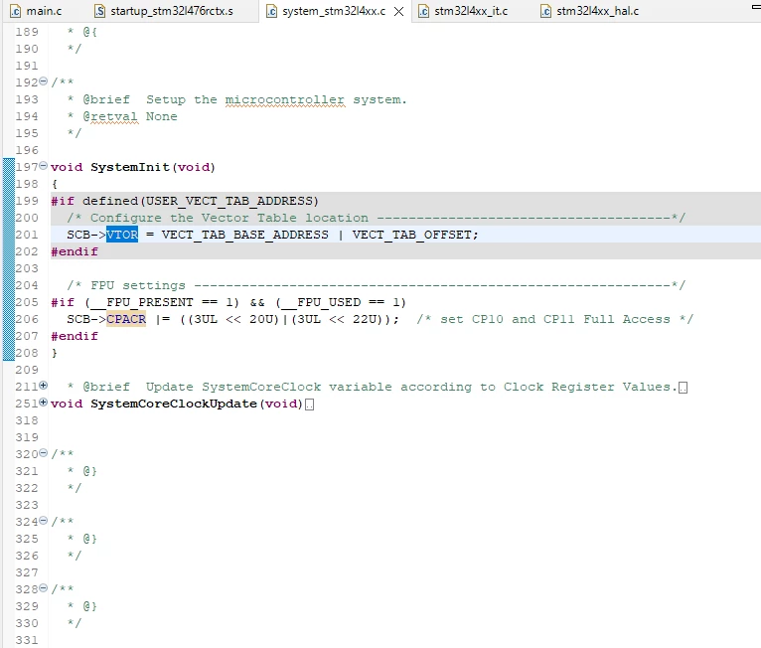Click line number 201 in the gutter

coord(27,235)
